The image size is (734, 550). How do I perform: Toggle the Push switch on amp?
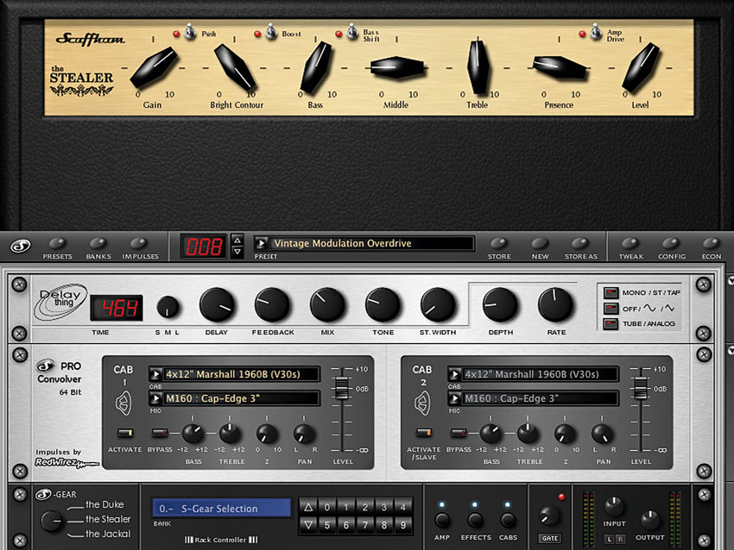pos(190,32)
